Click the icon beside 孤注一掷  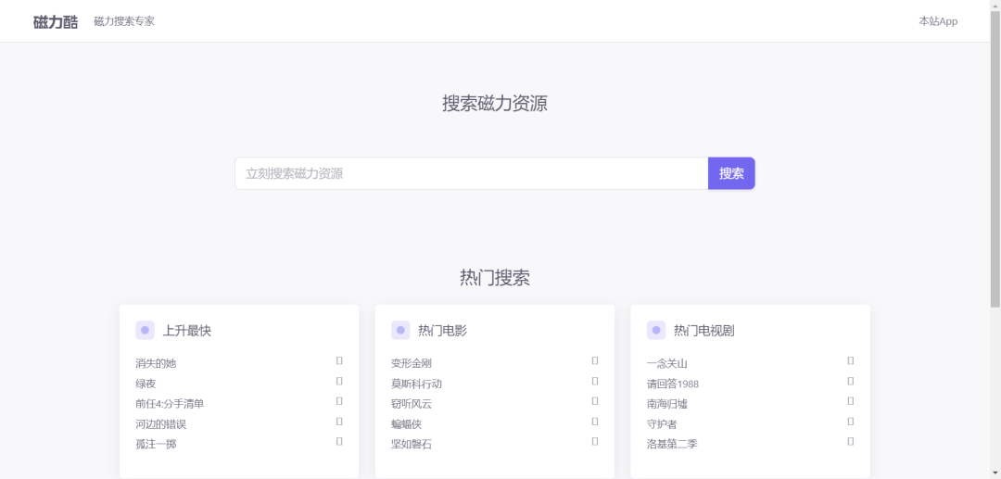(339, 441)
